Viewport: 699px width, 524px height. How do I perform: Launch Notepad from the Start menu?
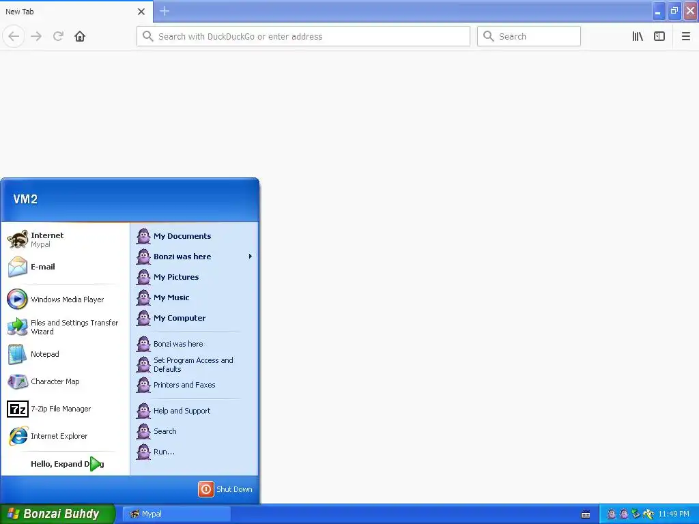click(65, 354)
